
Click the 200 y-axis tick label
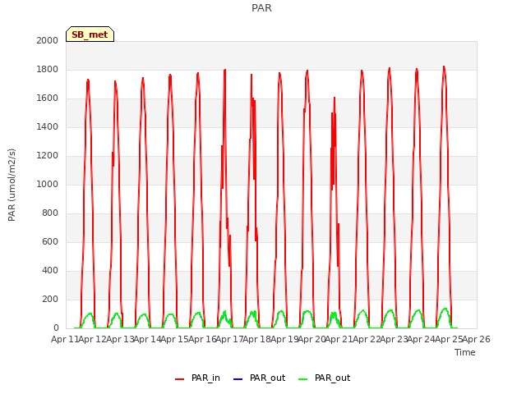coord(50,299)
